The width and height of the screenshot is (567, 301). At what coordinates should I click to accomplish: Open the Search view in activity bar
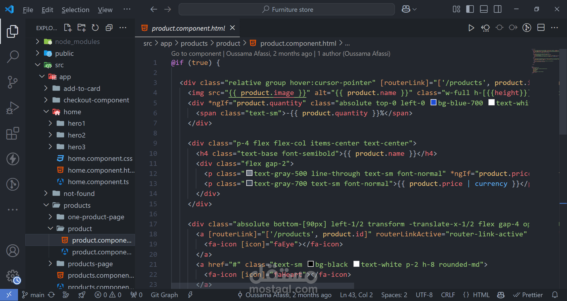pos(13,56)
